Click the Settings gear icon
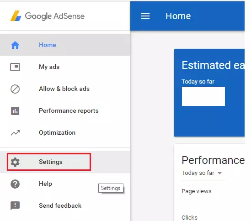Screen dimensions: 251x221 pyautogui.click(x=15, y=162)
